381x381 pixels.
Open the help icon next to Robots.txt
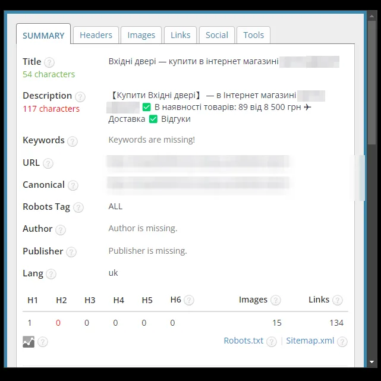pos(272,342)
